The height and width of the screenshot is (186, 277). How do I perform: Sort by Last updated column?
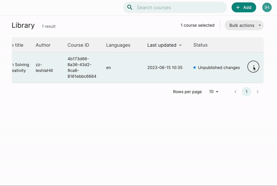click(164, 45)
